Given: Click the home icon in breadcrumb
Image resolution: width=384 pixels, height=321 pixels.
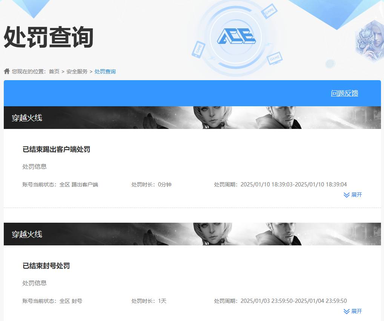Looking at the screenshot, I should pos(7,71).
